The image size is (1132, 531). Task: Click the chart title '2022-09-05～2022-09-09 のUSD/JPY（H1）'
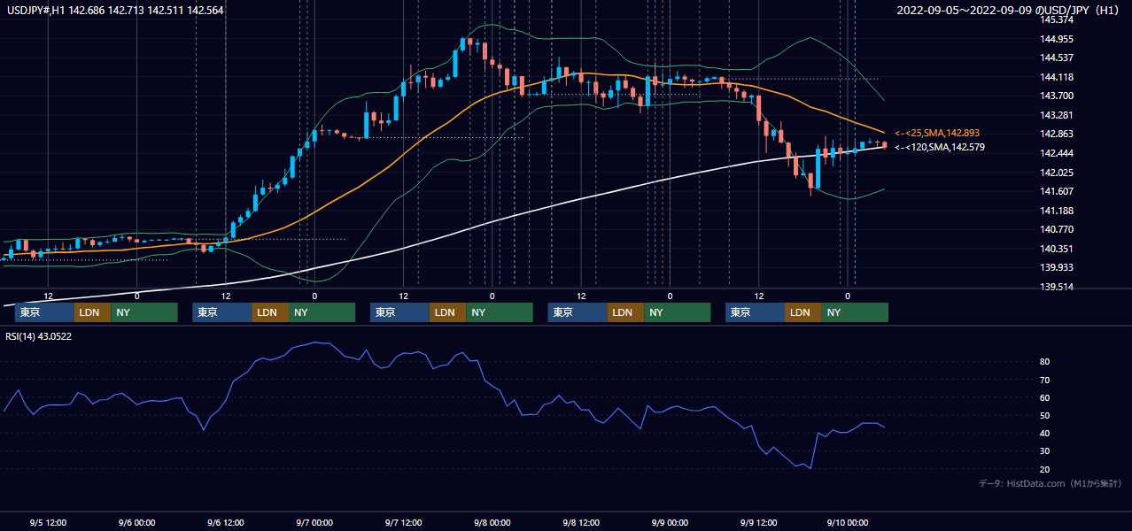pos(1010,11)
